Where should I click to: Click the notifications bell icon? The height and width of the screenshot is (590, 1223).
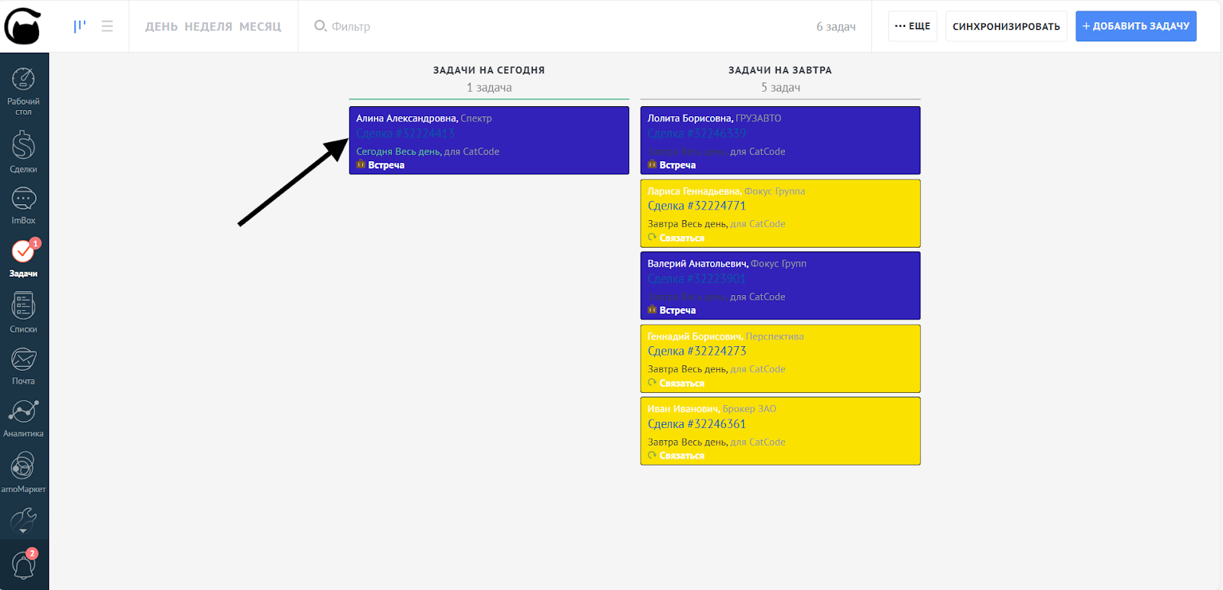(23, 566)
